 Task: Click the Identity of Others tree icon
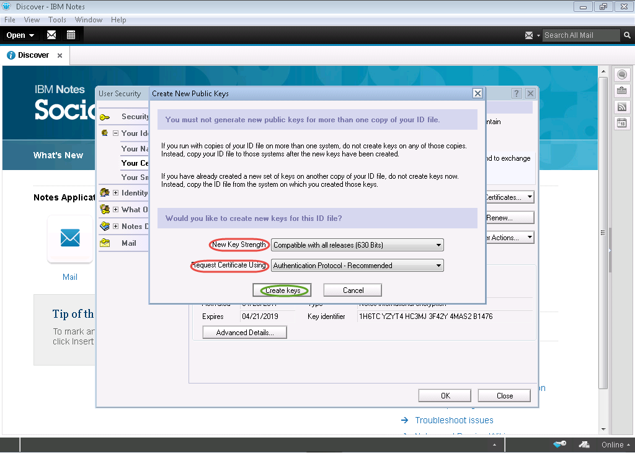coord(104,192)
